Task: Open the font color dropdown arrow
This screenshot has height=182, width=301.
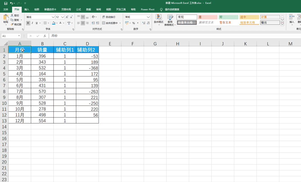Action: [64, 23]
